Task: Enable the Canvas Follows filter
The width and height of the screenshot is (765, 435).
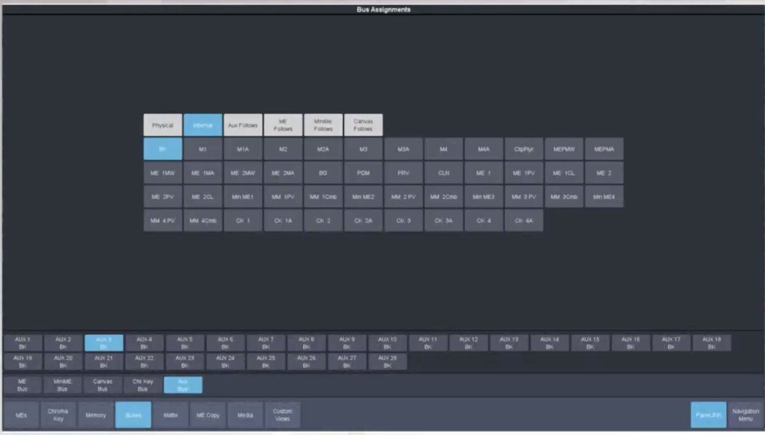Action: [x=363, y=124]
